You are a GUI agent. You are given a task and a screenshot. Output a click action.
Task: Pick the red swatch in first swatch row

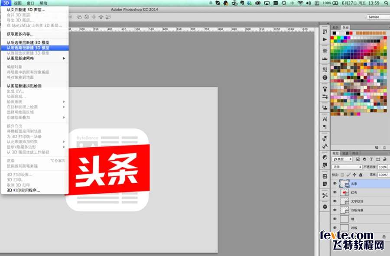[x=332, y=38]
